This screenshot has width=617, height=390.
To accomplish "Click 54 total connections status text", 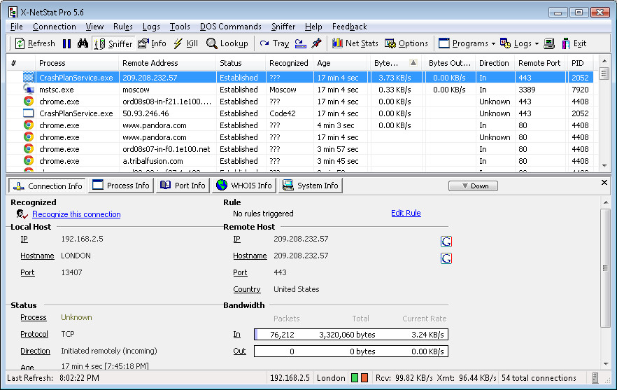I will tap(539, 378).
